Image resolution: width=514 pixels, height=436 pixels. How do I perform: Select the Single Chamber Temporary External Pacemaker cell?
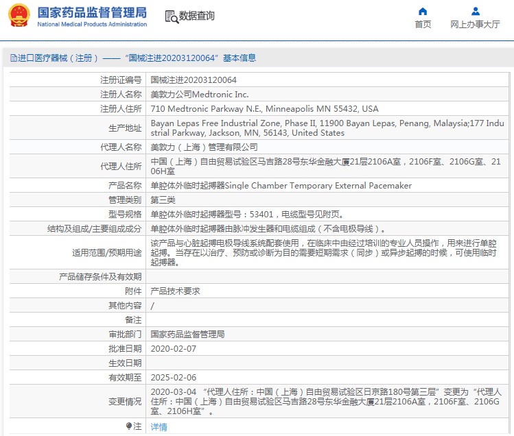pyautogui.click(x=281, y=186)
